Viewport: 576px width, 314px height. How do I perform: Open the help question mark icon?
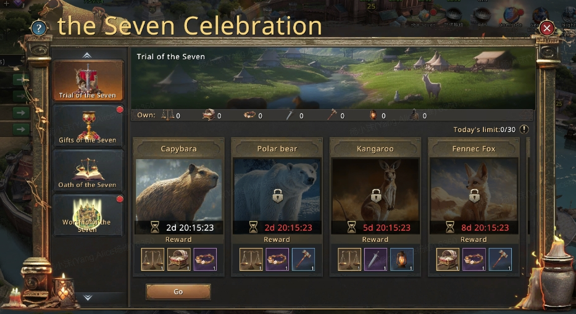[38, 28]
